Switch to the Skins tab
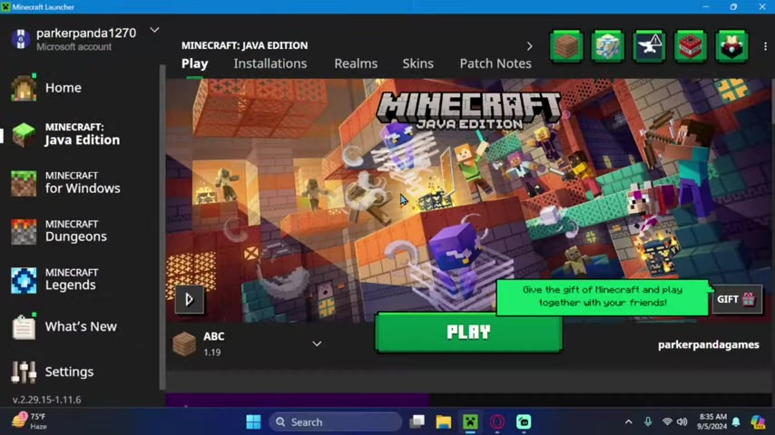Viewport: 775px width, 435px height. click(x=417, y=63)
